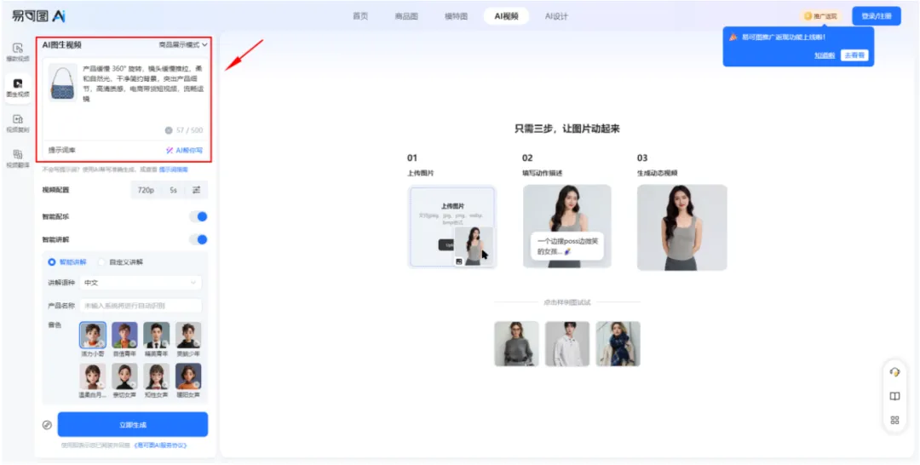Open the tutorial book icon
Image resolution: width=920 pixels, height=465 pixels.
pos(894,396)
